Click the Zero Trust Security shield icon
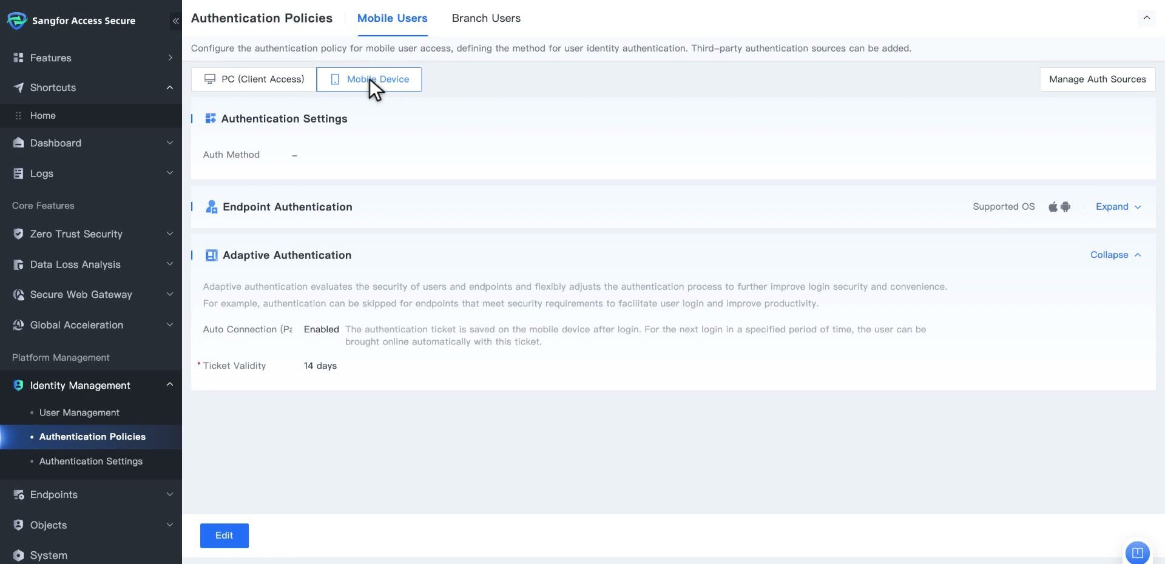Screen dimensions: 1165x564 tap(18, 234)
